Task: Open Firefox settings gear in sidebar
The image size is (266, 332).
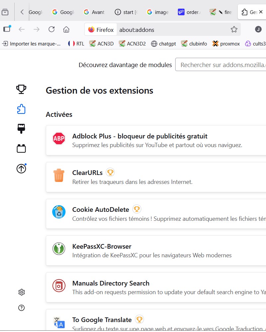Action: click(22, 292)
